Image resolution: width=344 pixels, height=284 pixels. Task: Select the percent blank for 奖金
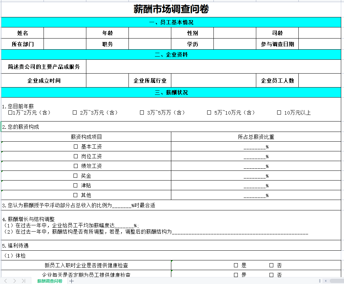pos(256,175)
